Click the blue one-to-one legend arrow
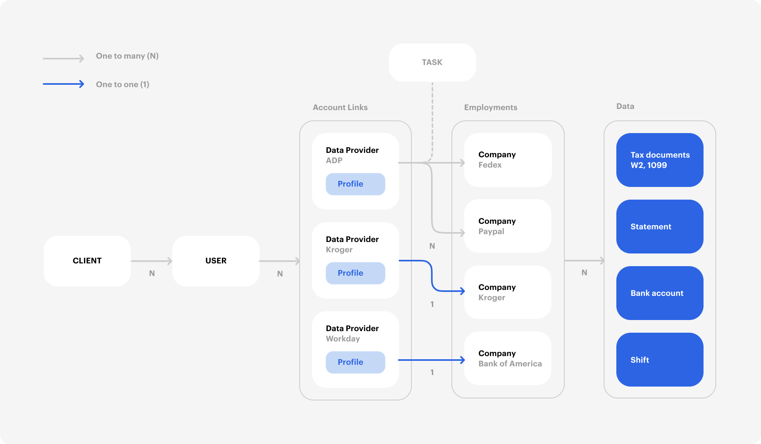 63,84
